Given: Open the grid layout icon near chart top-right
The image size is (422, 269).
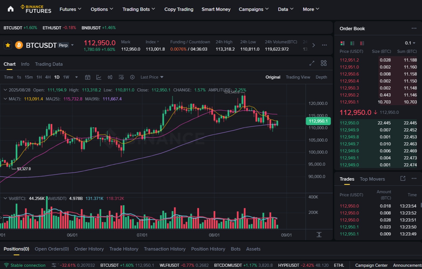Looking at the screenshot, I should (324, 63).
